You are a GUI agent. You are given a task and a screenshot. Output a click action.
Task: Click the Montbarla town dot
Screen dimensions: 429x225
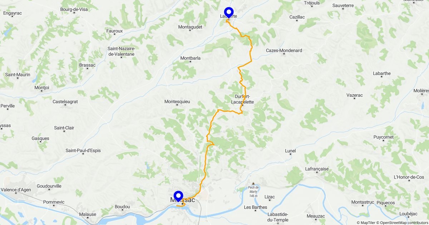191,62
